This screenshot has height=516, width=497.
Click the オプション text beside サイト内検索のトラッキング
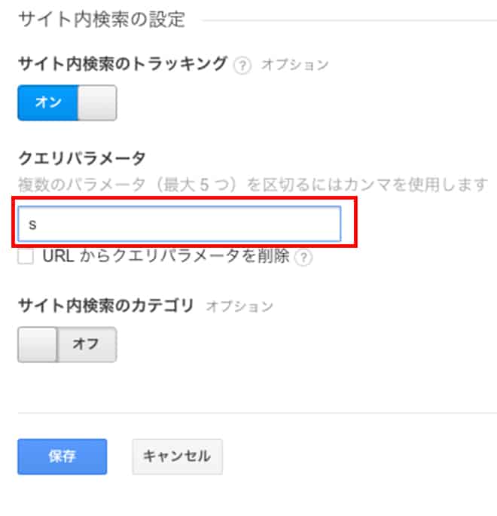tap(294, 65)
